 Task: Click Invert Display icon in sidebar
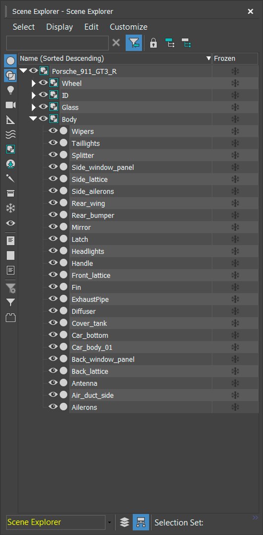click(10, 270)
